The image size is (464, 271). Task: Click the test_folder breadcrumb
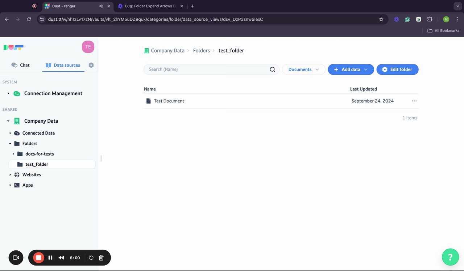[x=231, y=51]
